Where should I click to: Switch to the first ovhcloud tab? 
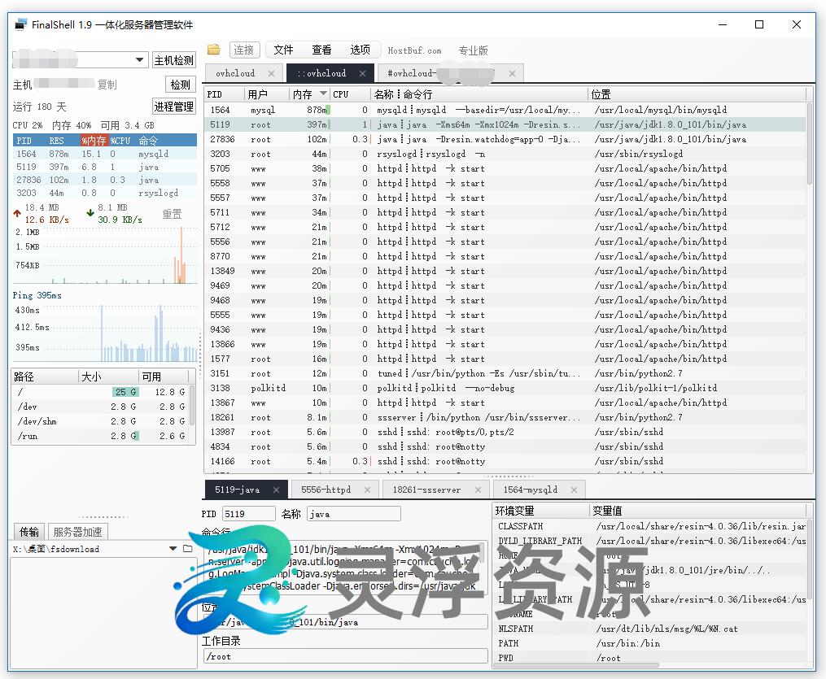(x=235, y=73)
